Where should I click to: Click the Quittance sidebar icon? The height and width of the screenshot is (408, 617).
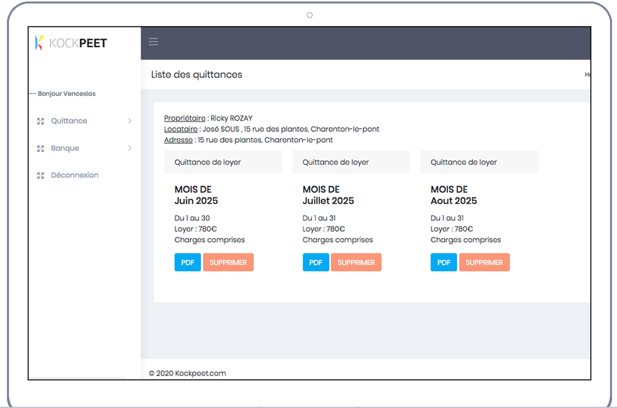coord(41,121)
